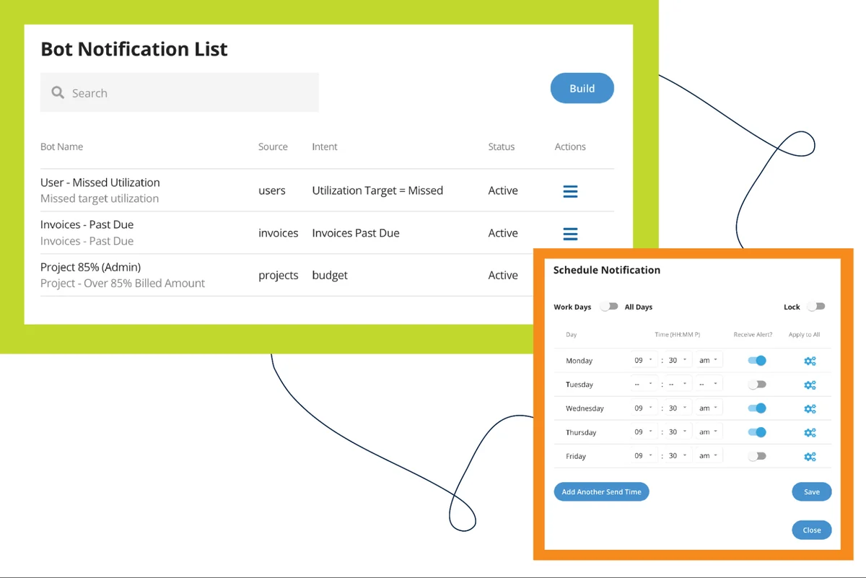Click Apply to All gears for Wednesday
Screen dimensions: 866x578
[810, 408]
